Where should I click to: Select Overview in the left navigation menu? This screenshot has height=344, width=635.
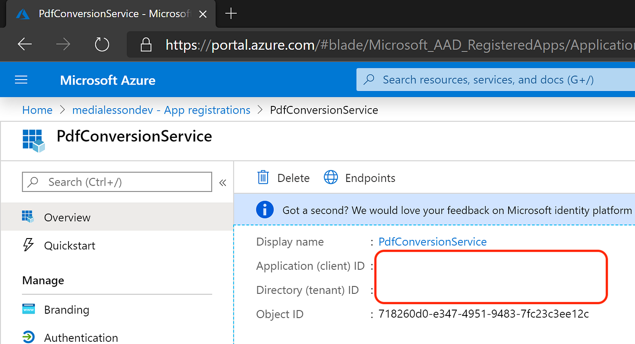67,217
